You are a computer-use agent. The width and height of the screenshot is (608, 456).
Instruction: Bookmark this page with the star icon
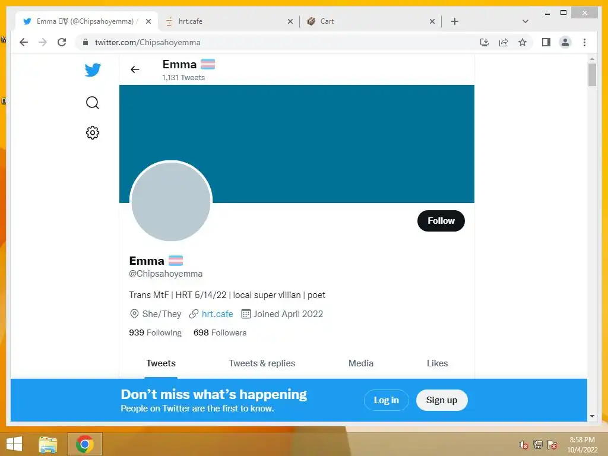(x=522, y=42)
